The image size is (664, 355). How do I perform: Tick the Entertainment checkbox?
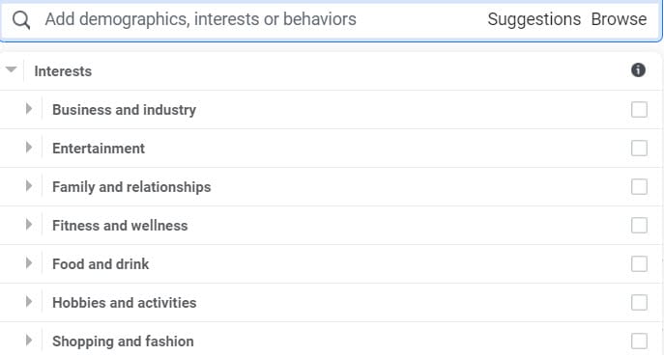coord(639,148)
